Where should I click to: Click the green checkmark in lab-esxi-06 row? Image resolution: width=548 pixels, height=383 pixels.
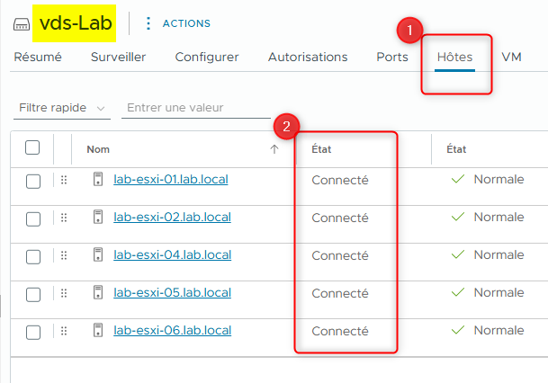458,330
